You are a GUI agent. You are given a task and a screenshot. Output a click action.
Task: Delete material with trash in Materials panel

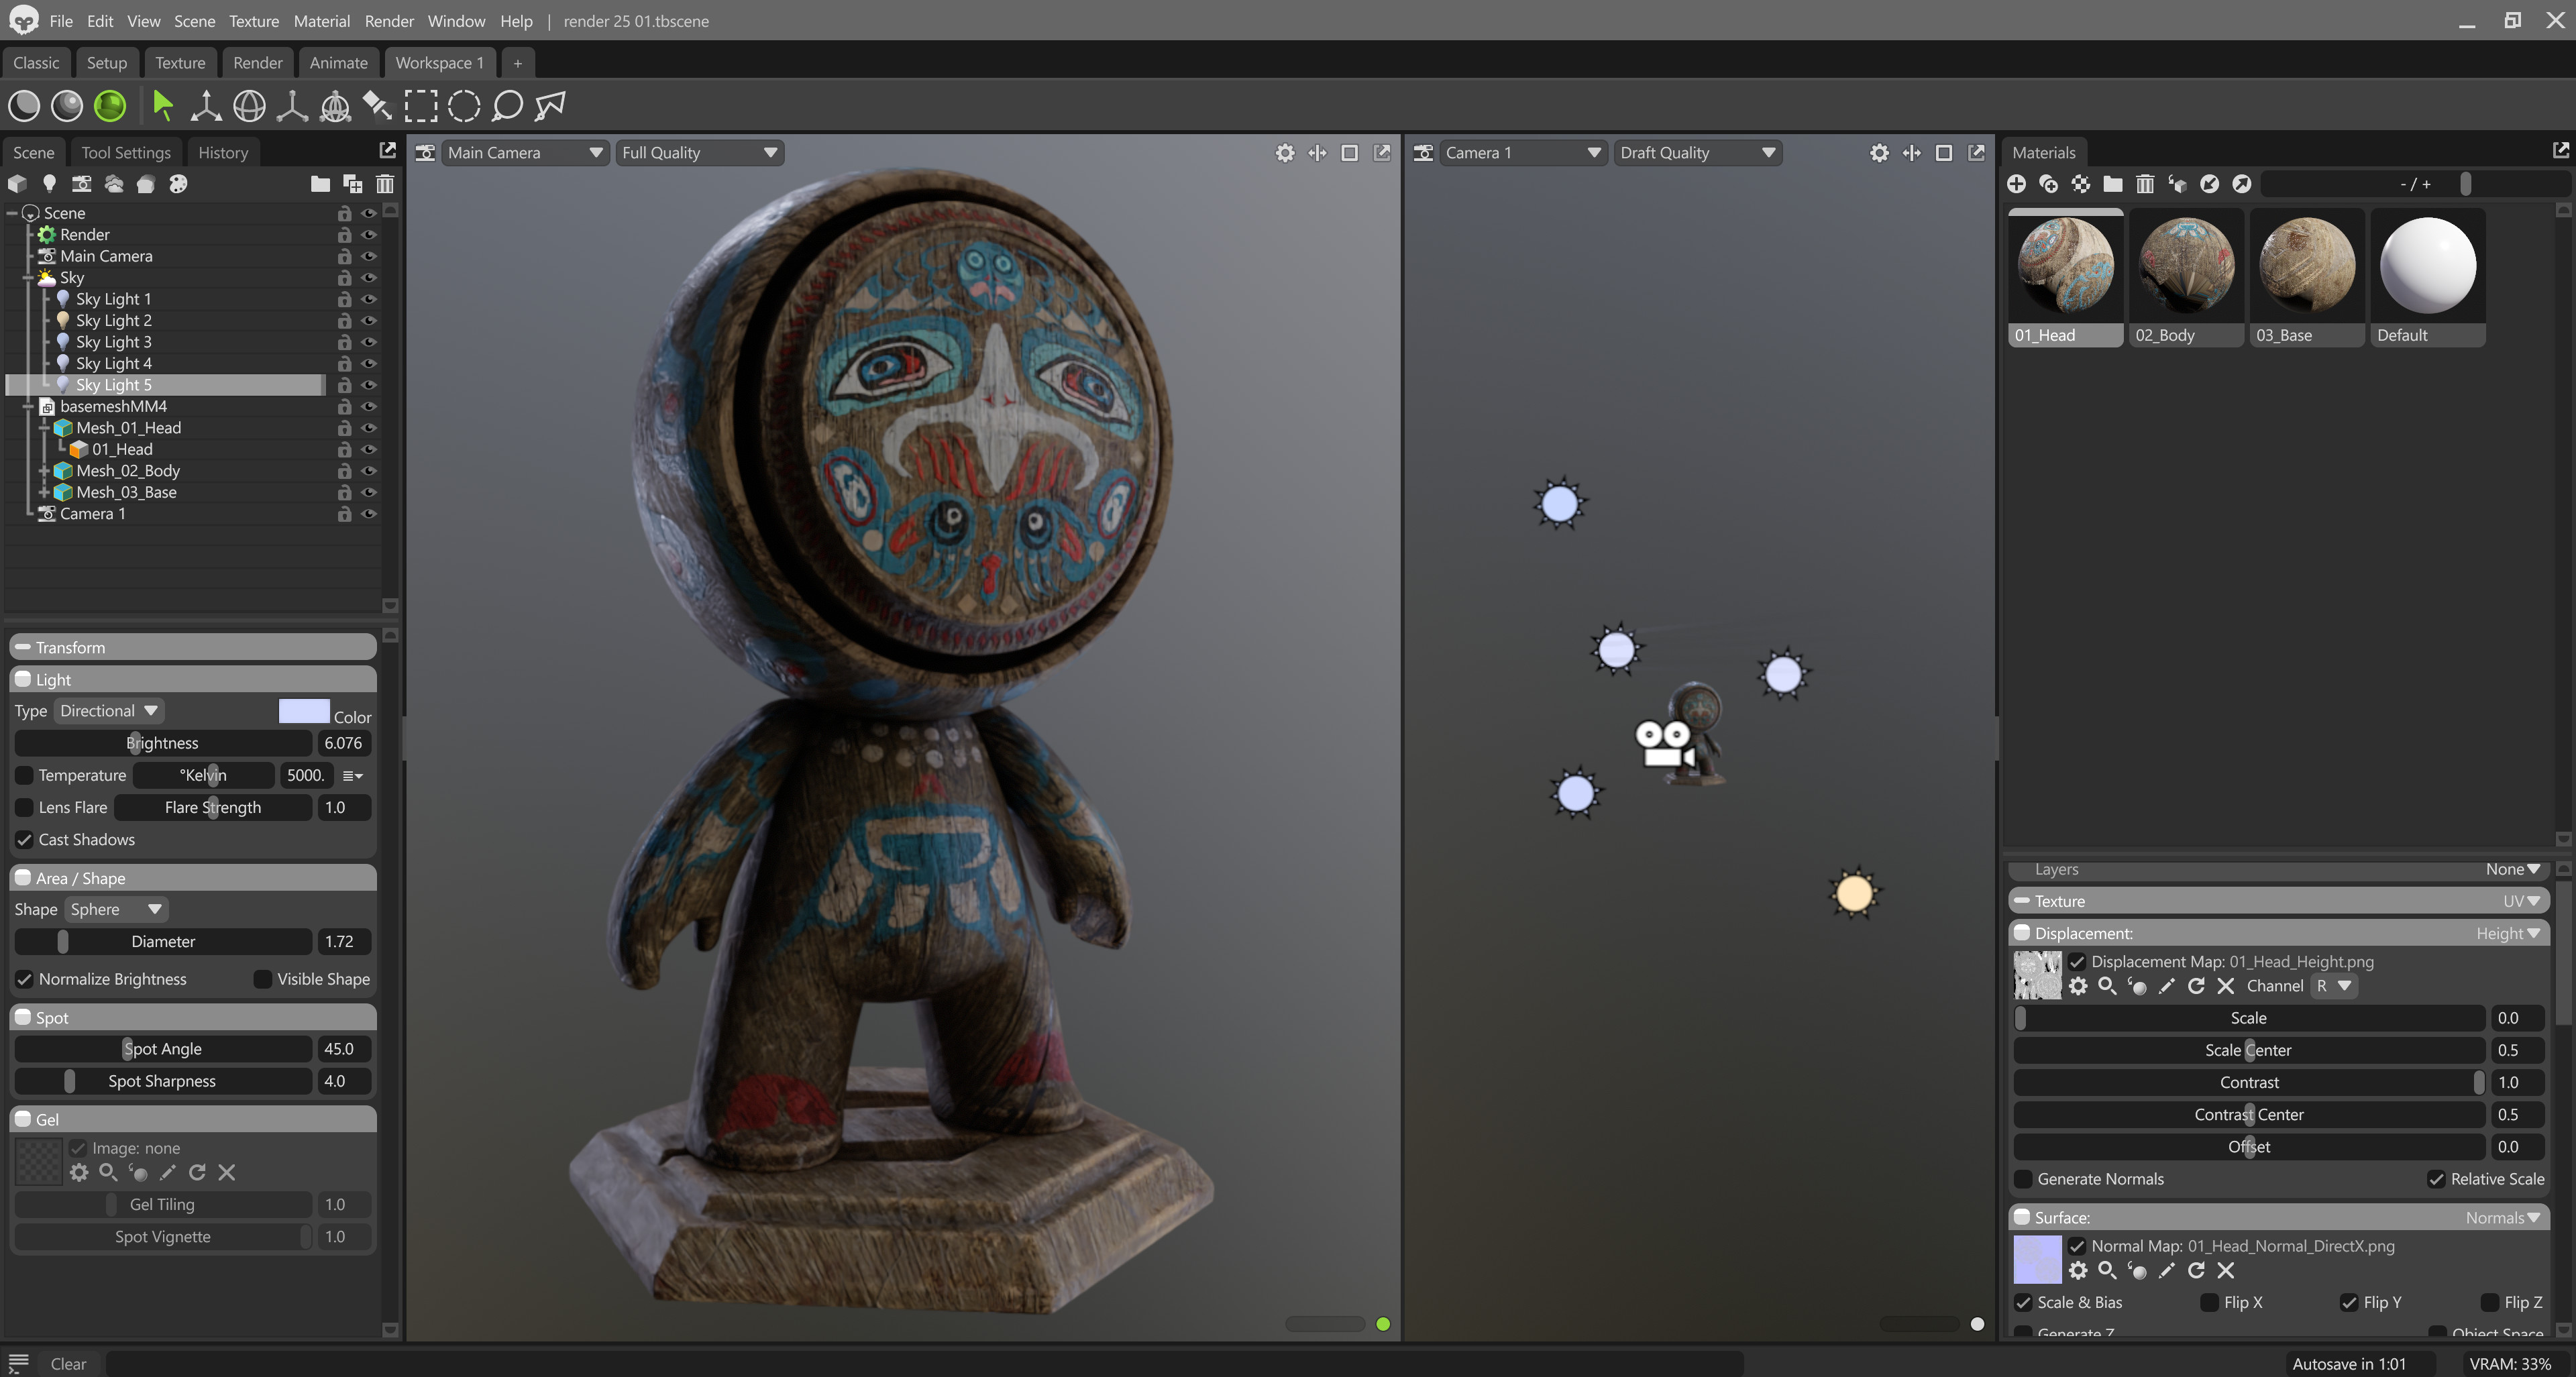[x=2145, y=184]
